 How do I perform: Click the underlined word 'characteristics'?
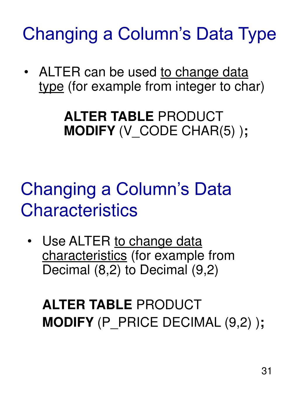[84, 256]
